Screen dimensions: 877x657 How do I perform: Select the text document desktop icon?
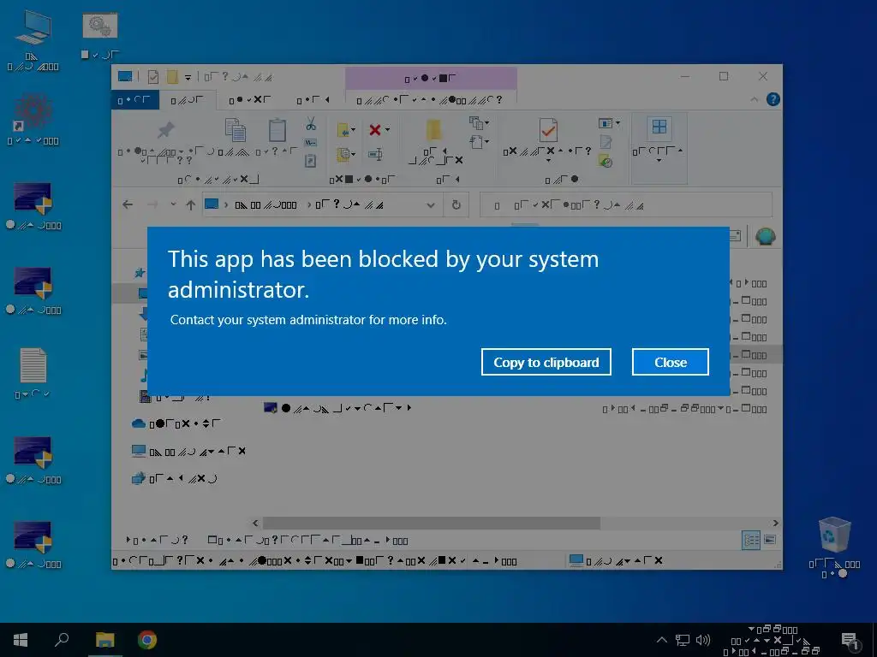tap(33, 373)
